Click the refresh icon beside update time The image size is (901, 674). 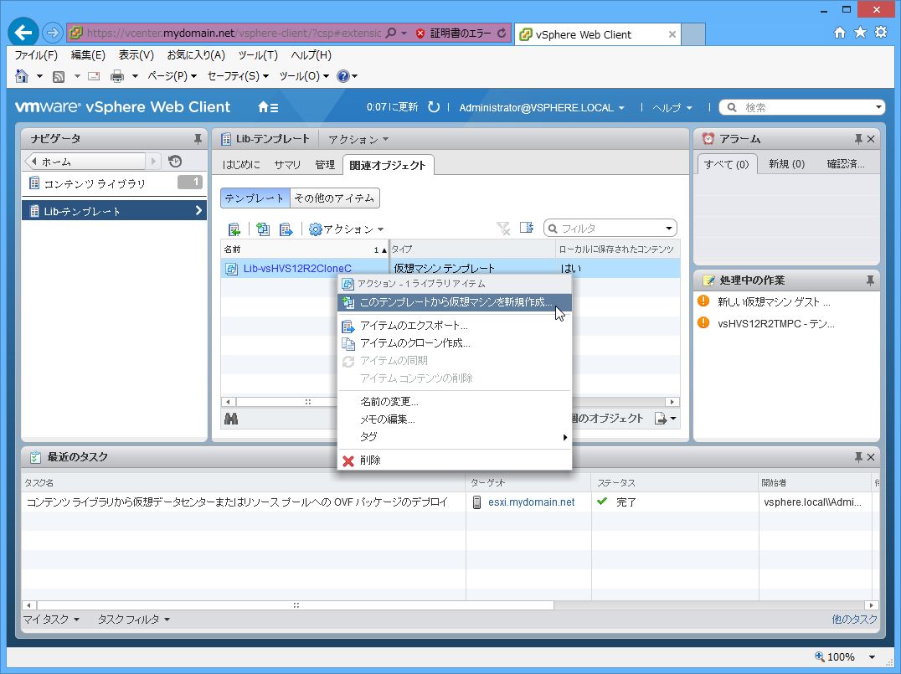point(434,107)
